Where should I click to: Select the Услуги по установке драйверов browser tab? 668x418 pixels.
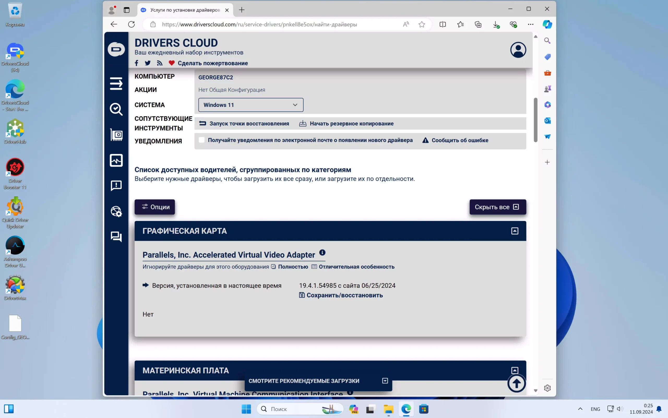coord(185,10)
